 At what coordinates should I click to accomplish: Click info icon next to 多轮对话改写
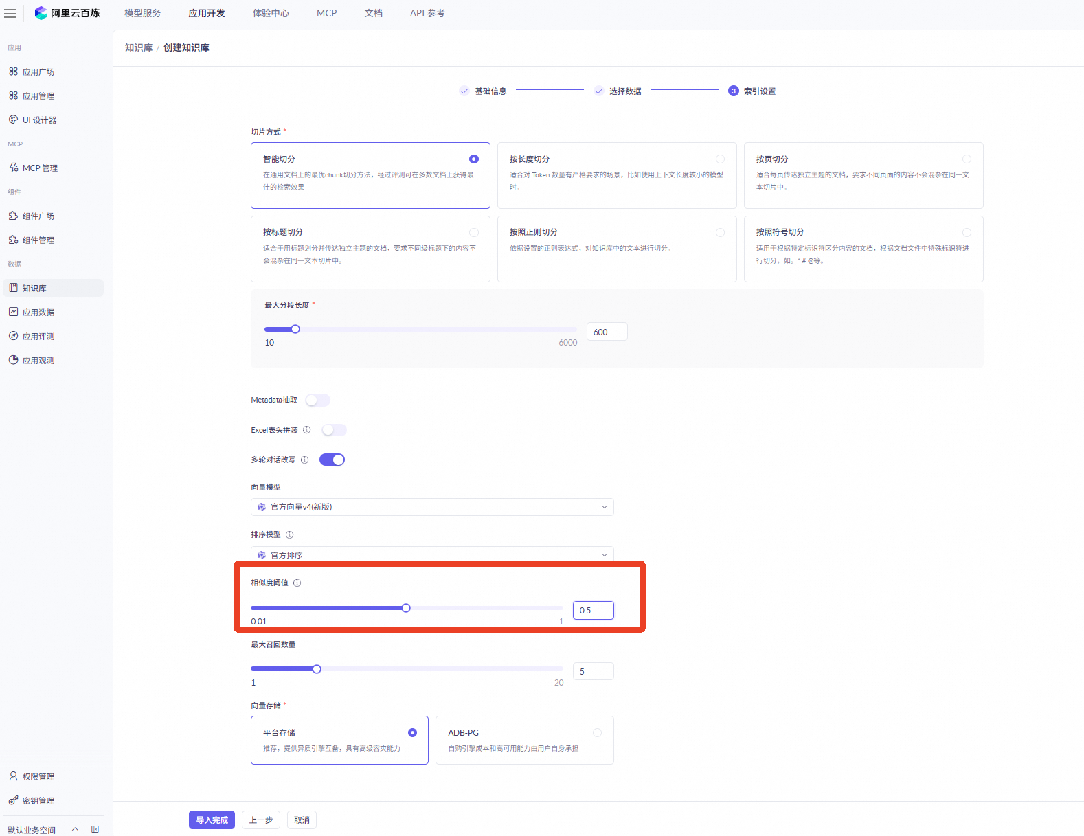[305, 460]
